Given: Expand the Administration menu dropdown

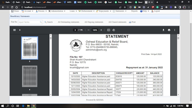Looking at the screenshot, I should (57, 11).
